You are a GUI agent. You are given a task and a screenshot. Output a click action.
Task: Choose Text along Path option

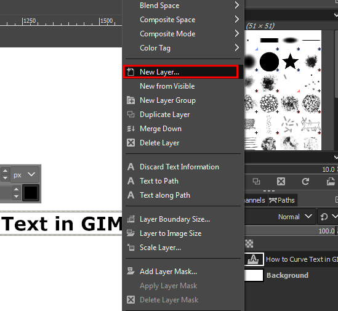[x=183, y=195]
